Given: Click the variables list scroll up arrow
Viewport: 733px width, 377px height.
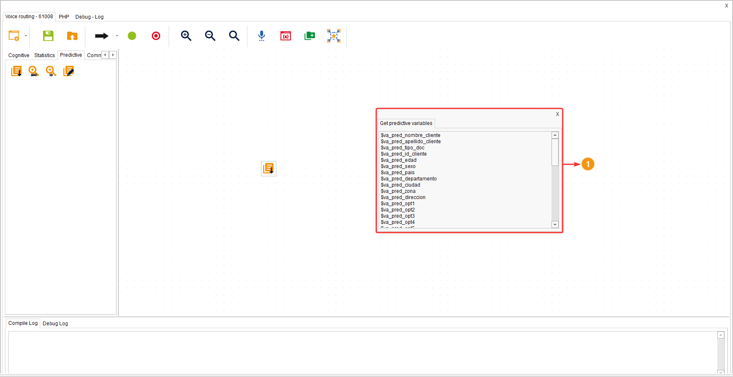Looking at the screenshot, I should pyautogui.click(x=555, y=135).
